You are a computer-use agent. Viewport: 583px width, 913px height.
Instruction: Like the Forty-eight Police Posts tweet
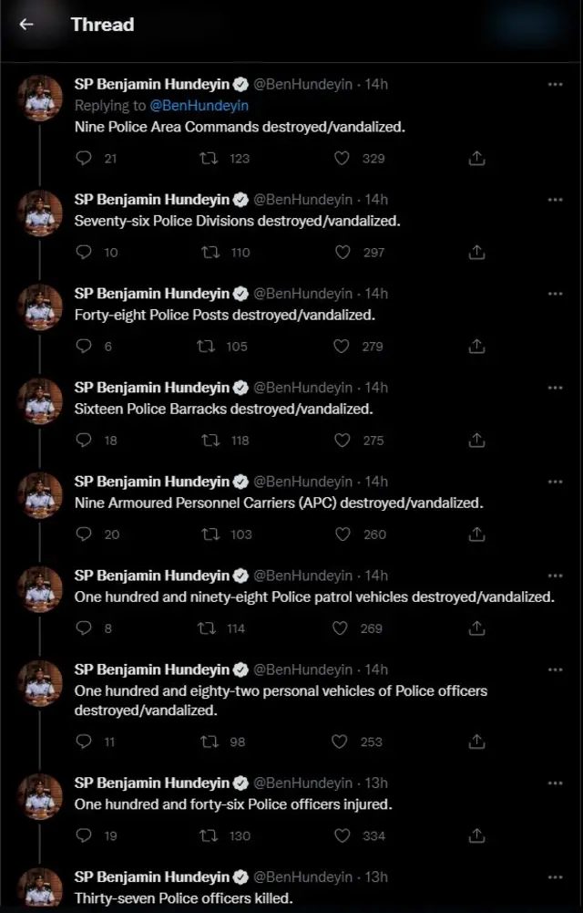(343, 347)
